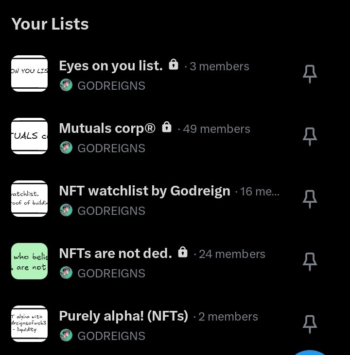350x355 pixels.
Task: Open Purely alpha! (NFTs) title
Action: (x=123, y=316)
